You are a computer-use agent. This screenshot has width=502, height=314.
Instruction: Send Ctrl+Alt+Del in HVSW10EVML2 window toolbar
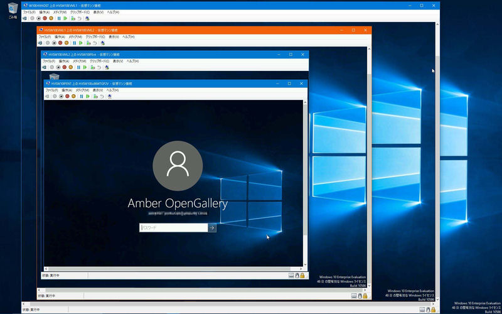tap(44, 67)
